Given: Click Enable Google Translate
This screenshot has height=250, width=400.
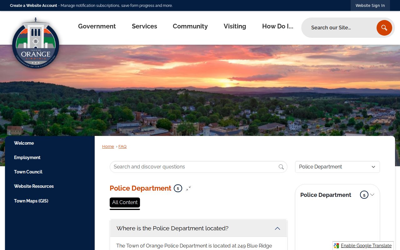Looking at the screenshot, I should click(366, 246).
